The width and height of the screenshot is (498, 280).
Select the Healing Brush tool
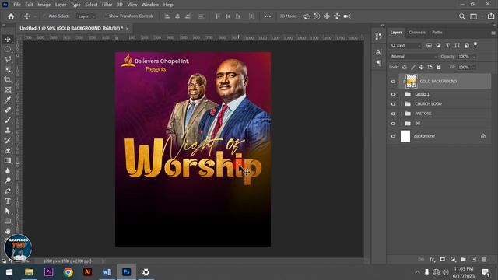[x=8, y=110]
